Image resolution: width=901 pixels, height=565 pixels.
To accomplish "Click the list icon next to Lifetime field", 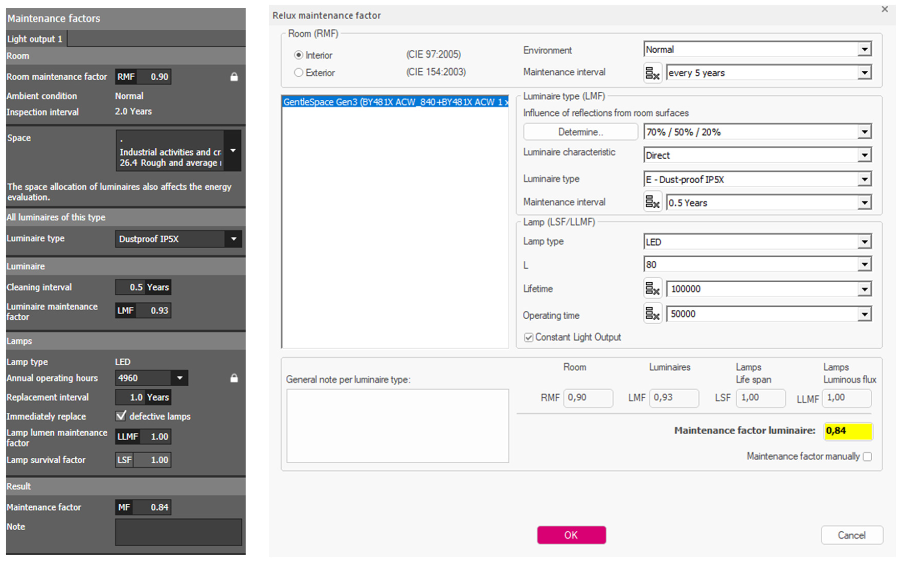I will coord(652,288).
